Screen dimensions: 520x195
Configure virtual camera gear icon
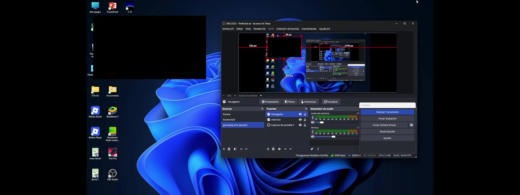tap(411, 125)
